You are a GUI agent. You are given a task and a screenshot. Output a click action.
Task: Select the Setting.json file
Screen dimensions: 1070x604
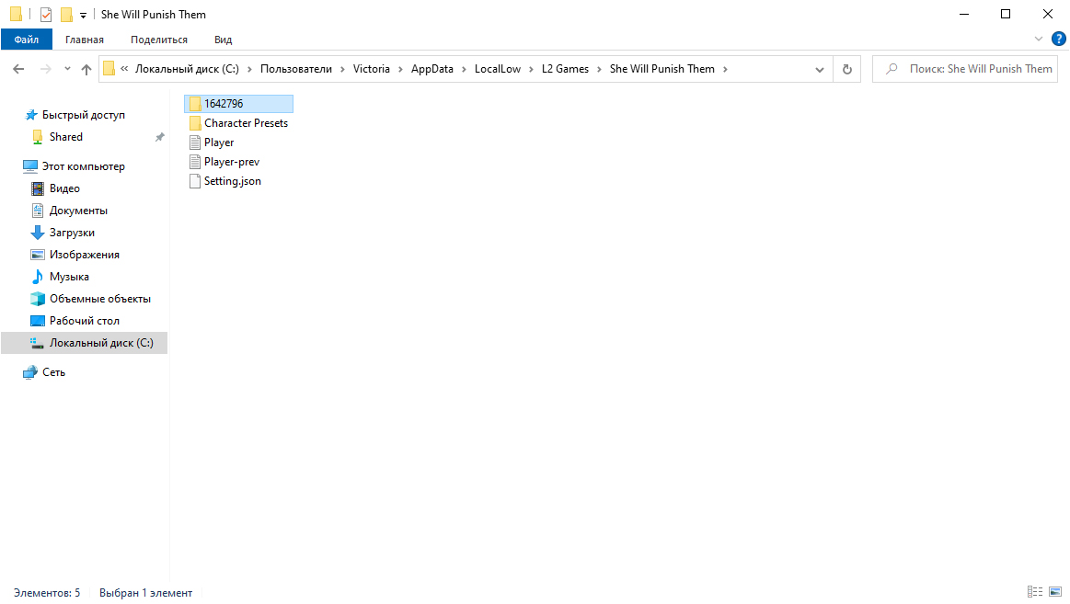232,181
